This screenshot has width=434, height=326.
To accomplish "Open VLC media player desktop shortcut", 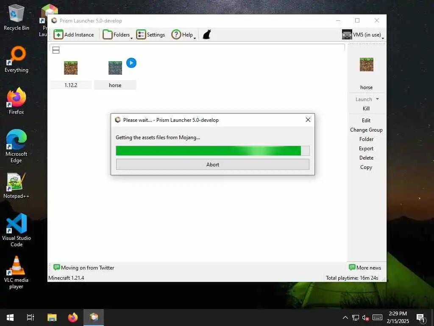I will (17, 273).
